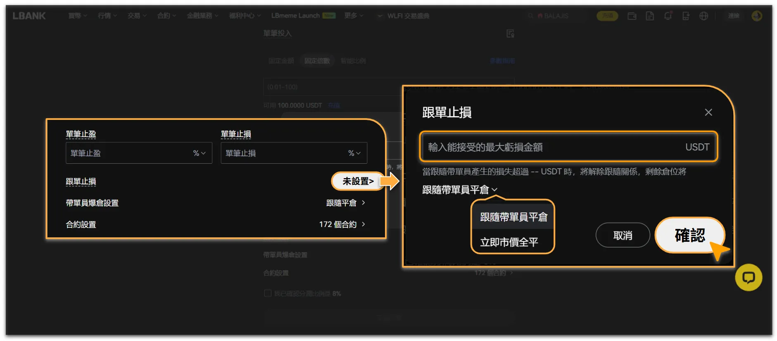Click the 取消 button
The image size is (777, 341).
click(623, 236)
